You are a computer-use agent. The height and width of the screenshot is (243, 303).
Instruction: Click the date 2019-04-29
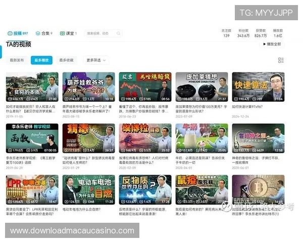click(15, 168)
